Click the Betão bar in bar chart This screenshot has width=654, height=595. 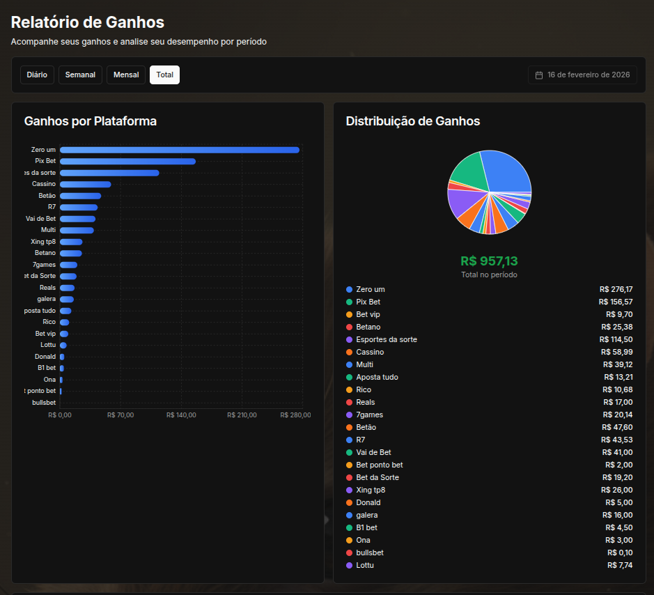point(80,196)
